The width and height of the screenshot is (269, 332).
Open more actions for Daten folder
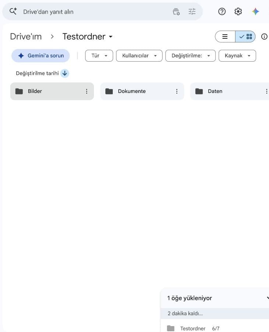(266, 91)
